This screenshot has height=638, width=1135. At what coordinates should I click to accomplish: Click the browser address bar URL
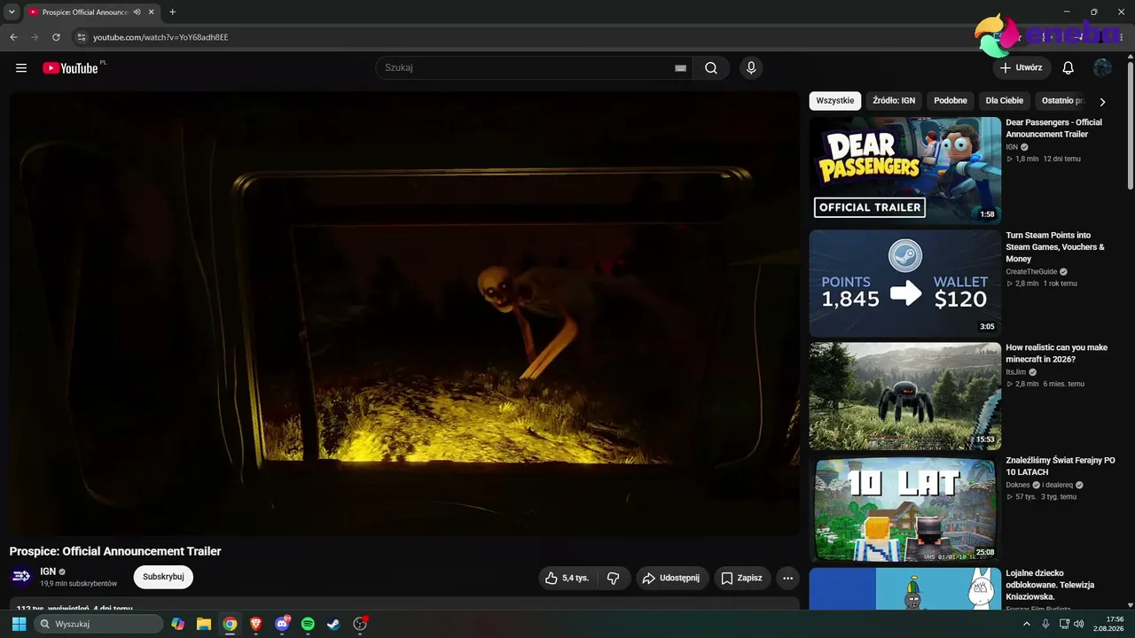click(160, 37)
